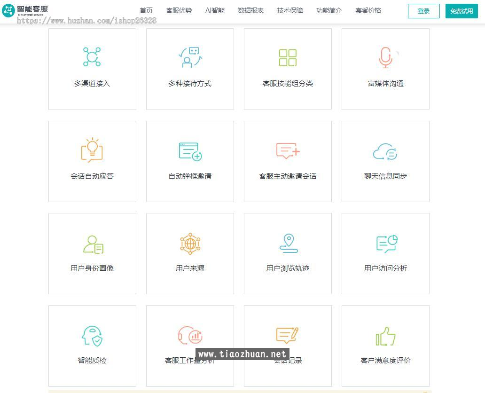Open the 首页 menu item
This screenshot has width=485, height=393.
[146, 10]
